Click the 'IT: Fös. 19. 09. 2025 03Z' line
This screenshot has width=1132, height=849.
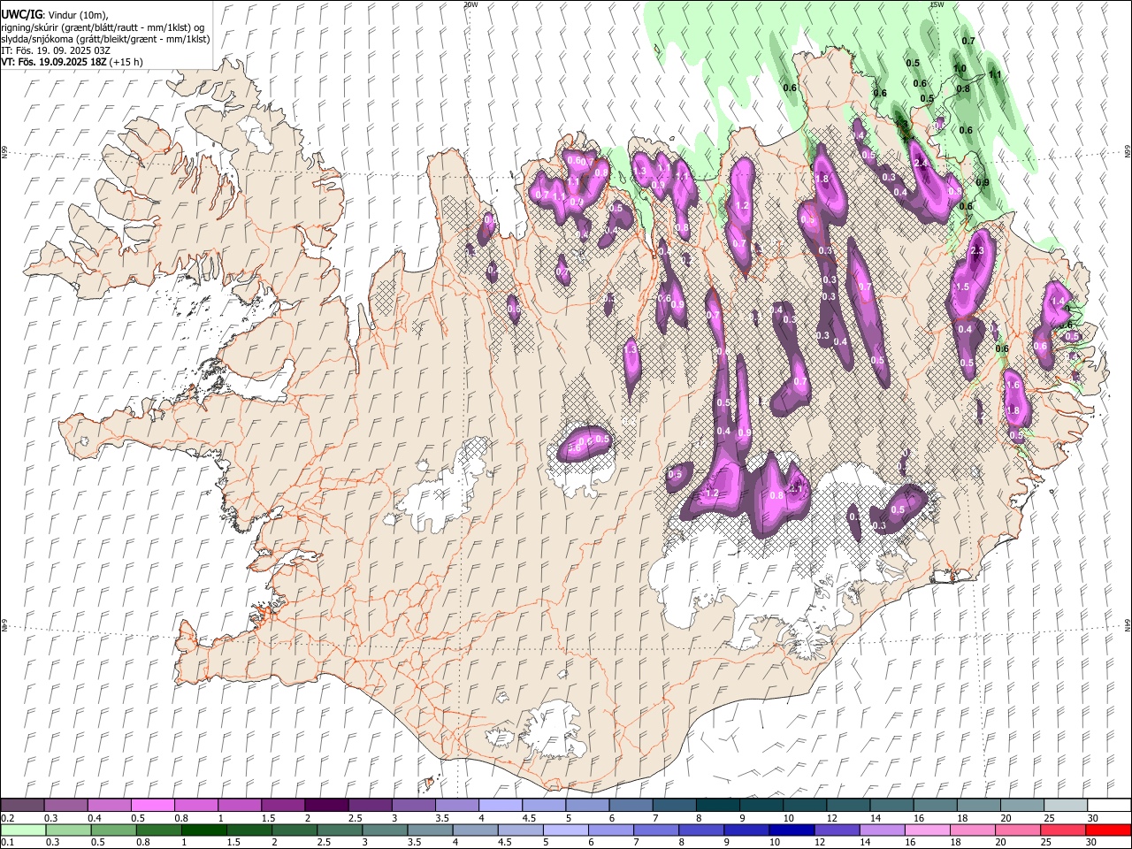coord(56,50)
